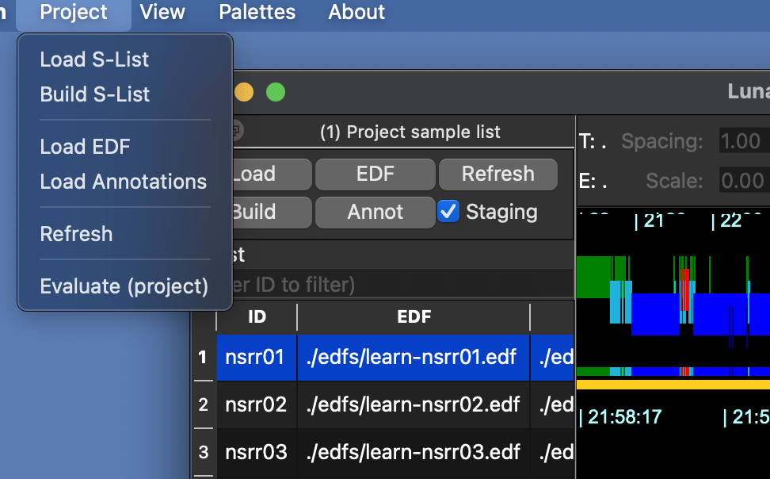Open the View menu

point(162,12)
